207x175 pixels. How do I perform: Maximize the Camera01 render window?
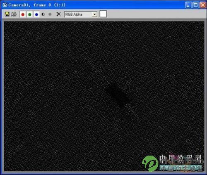(x=196, y=5)
